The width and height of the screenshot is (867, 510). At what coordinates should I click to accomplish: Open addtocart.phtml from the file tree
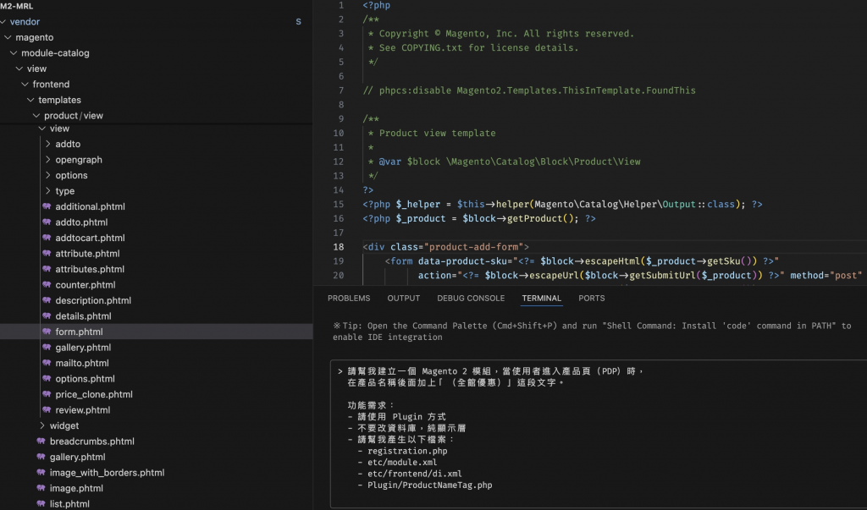(x=90, y=238)
